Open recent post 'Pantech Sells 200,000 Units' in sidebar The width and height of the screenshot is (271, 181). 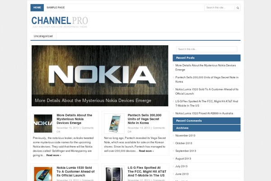(207, 80)
